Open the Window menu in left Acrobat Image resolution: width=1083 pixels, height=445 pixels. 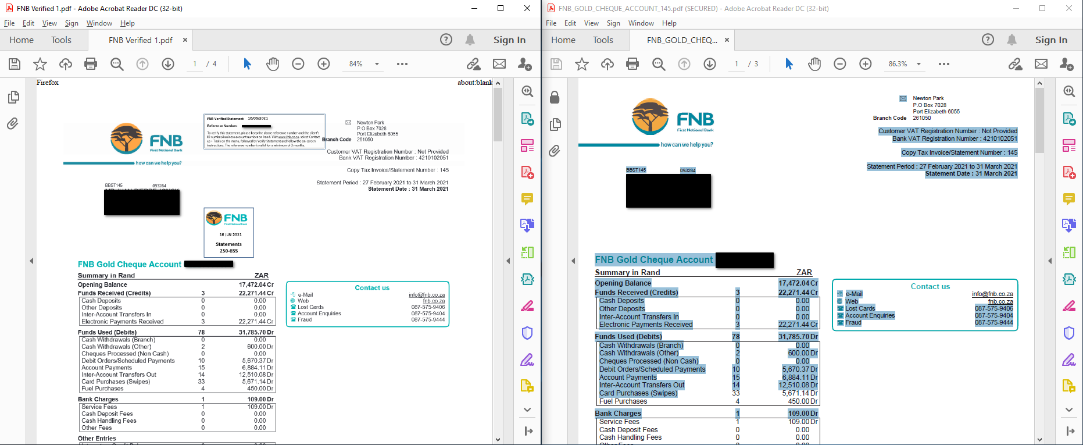click(x=99, y=23)
